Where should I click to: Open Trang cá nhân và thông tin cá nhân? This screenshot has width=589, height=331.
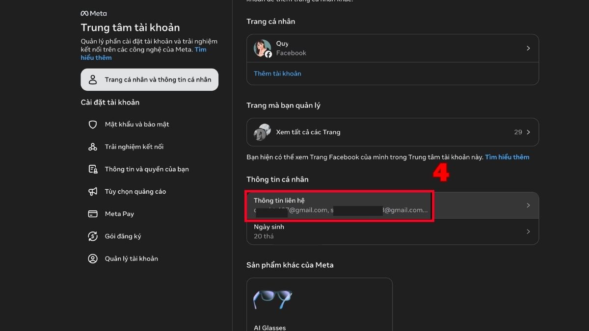tap(150, 79)
